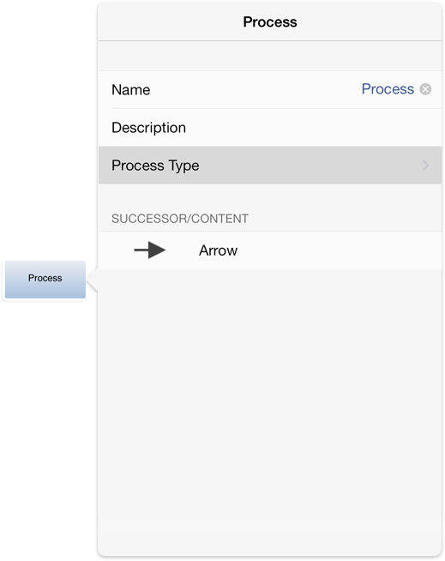The height and width of the screenshot is (561, 445).
Task: Click the black arrow successor icon
Action: click(x=150, y=250)
